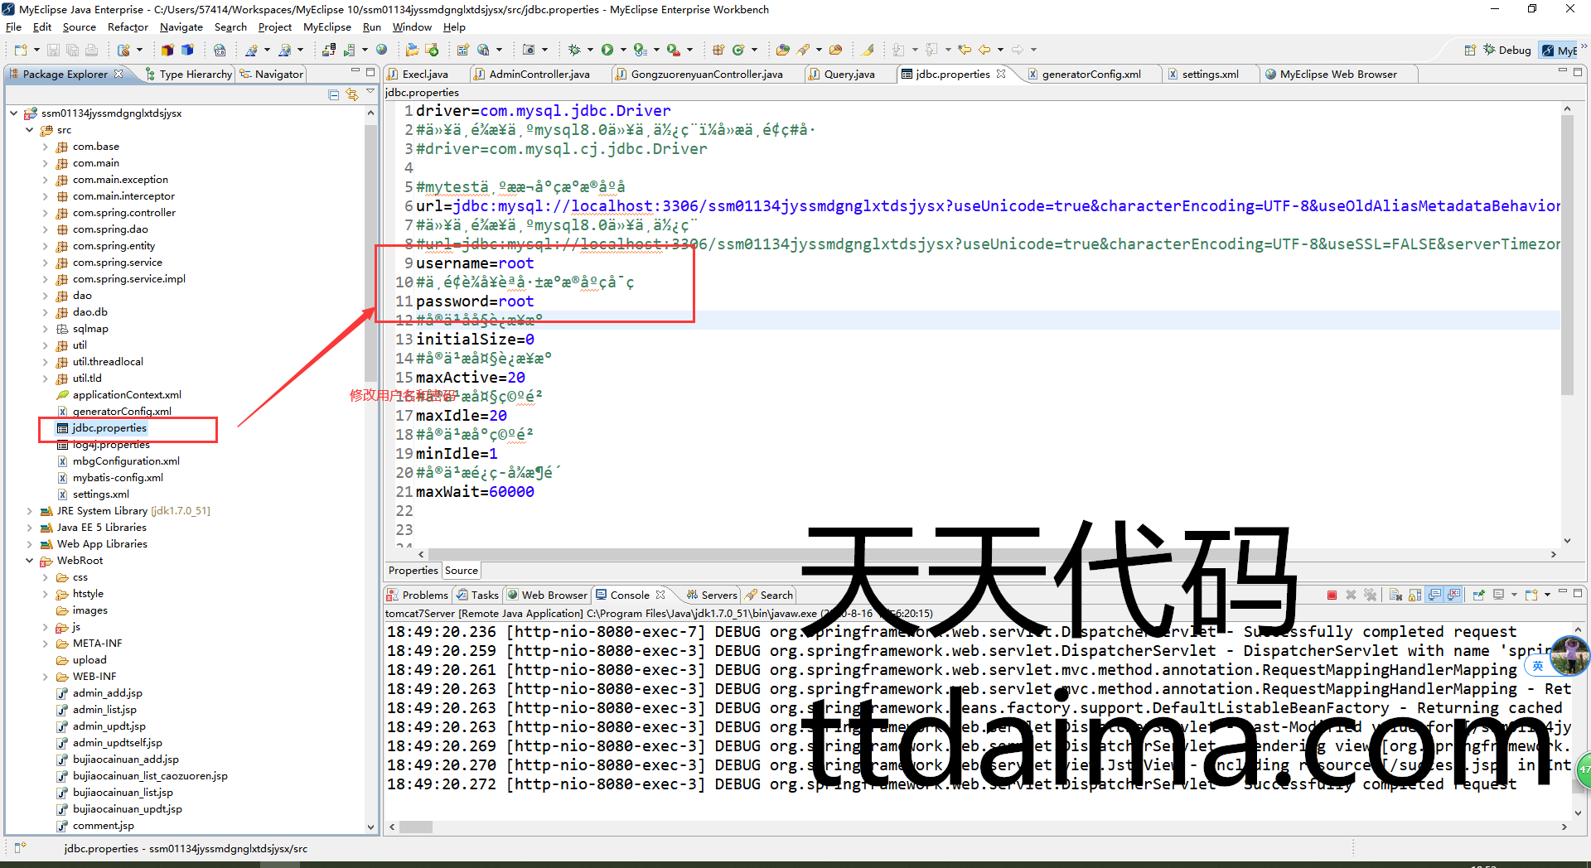Toggle Scroll Lock in Console toolbar
Screen dimensions: 1591x868
click(x=1414, y=595)
